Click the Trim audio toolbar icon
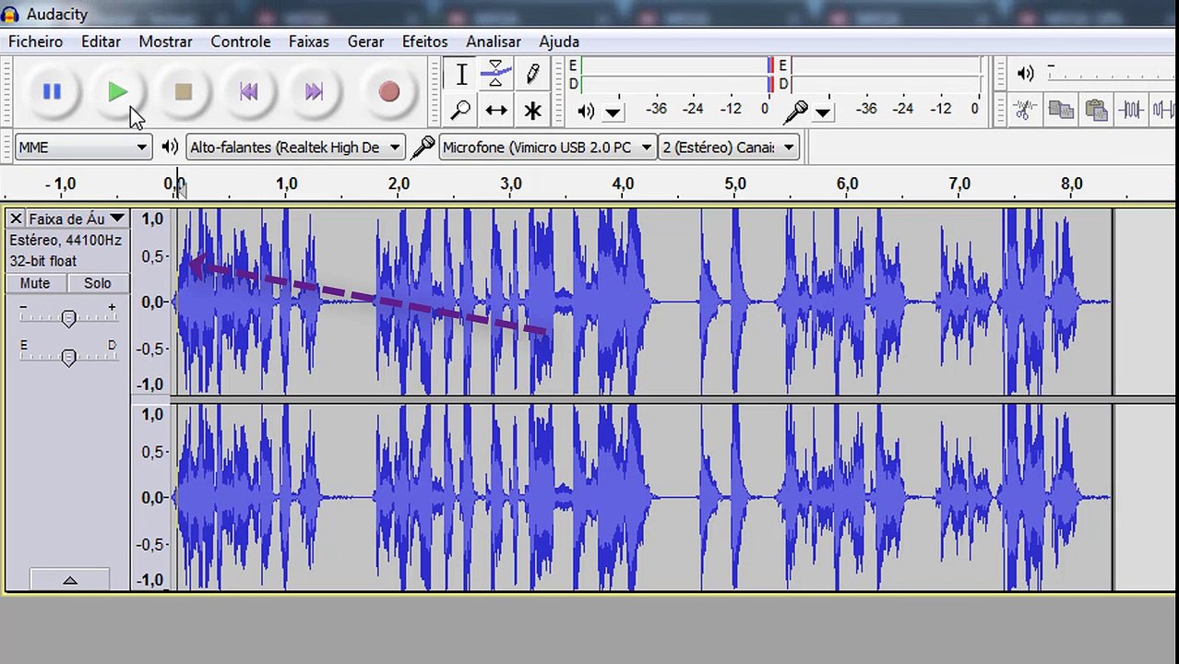 (x=1131, y=110)
